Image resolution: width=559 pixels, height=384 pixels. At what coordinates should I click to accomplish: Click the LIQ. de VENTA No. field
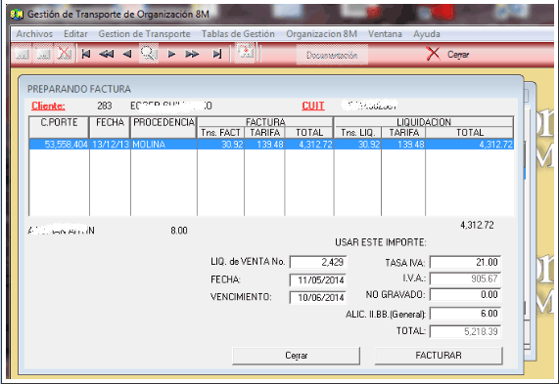click(318, 262)
